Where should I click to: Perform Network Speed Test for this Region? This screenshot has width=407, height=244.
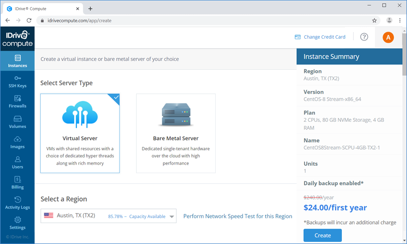coord(238,216)
